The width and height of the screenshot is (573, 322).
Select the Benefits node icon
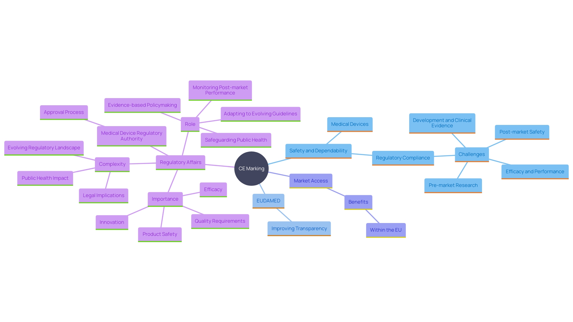click(x=357, y=202)
